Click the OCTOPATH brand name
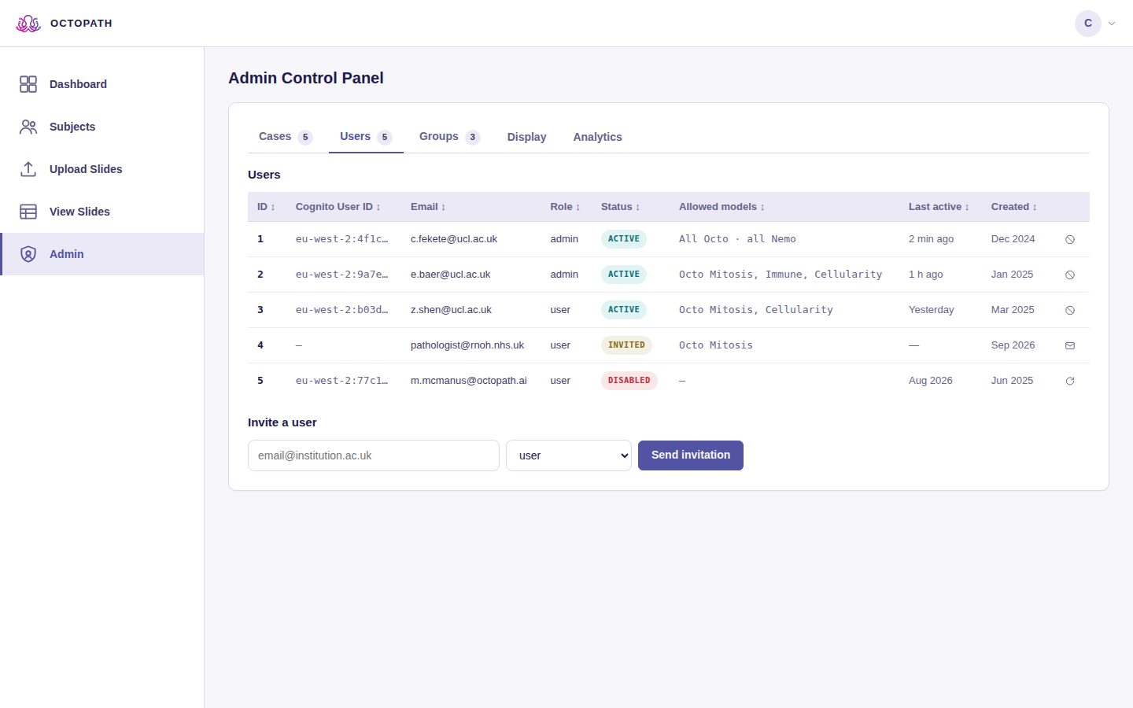The width and height of the screenshot is (1133, 708). tap(81, 24)
